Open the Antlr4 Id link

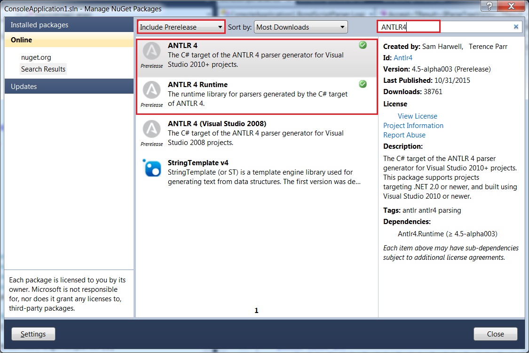[403, 58]
